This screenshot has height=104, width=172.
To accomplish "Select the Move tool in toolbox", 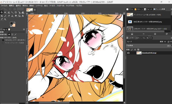I will pyautogui.click(x=2, y=12).
